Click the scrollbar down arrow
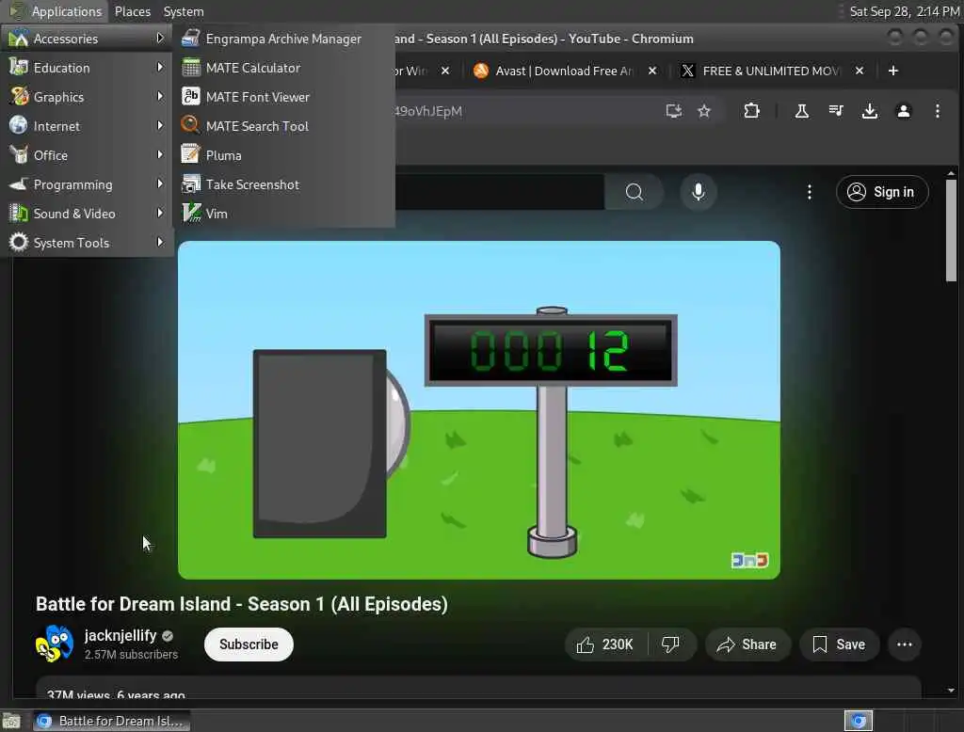 tap(951, 691)
